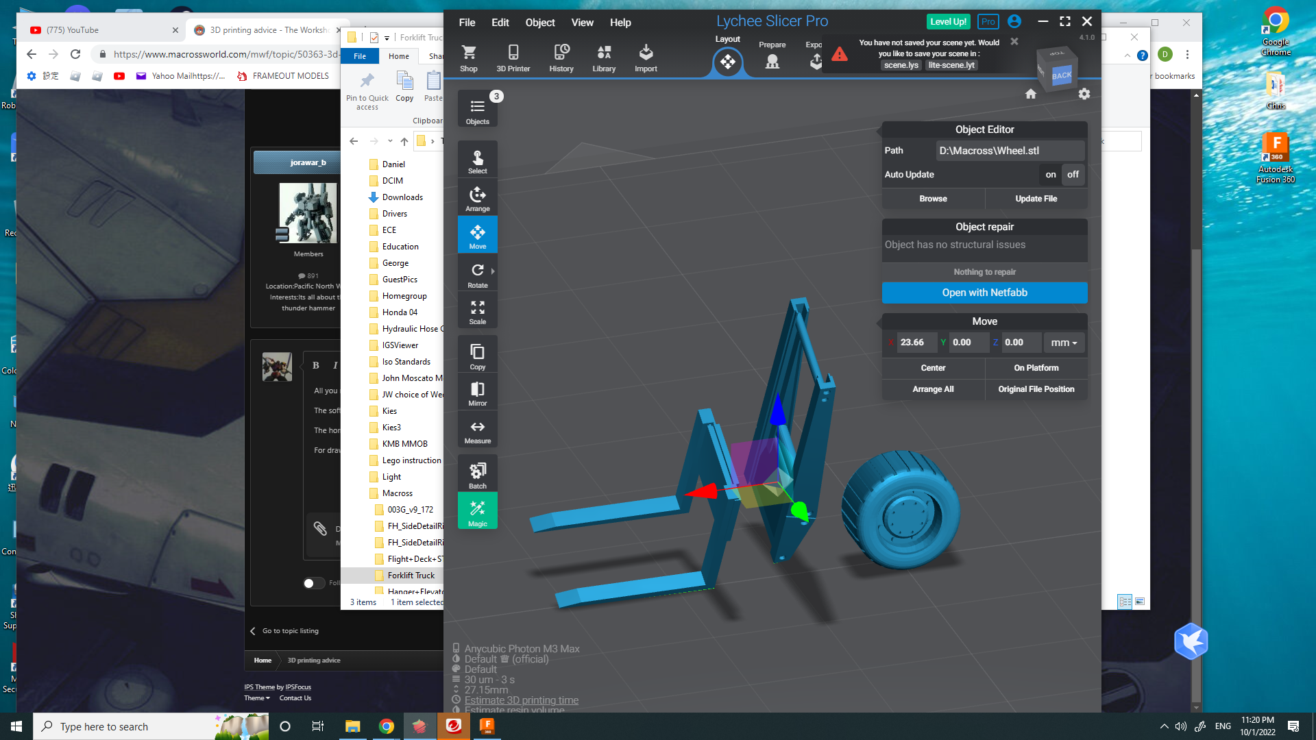The image size is (1316, 740).
Task: Click the Center button
Action: click(x=933, y=368)
